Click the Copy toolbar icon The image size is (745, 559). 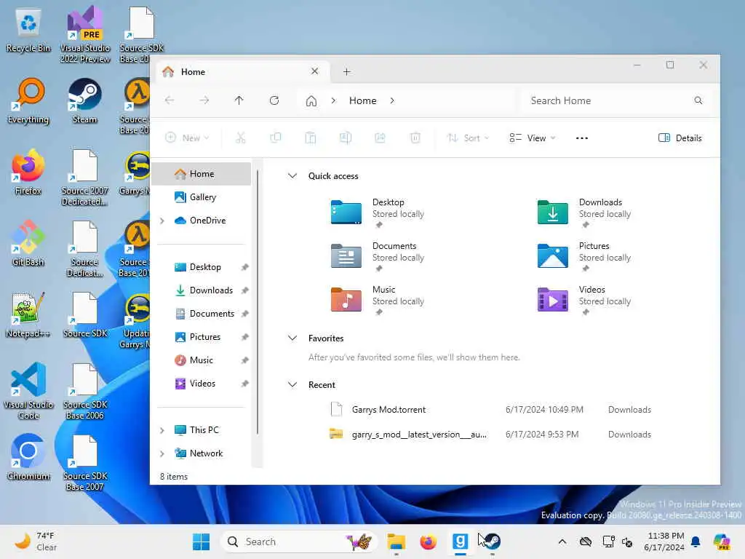coord(276,138)
